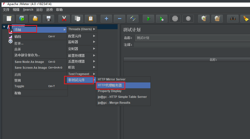250x139 pixels.
Task: Click the Shutdown round icon
Action: pyautogui.click(x=188, y=19)
